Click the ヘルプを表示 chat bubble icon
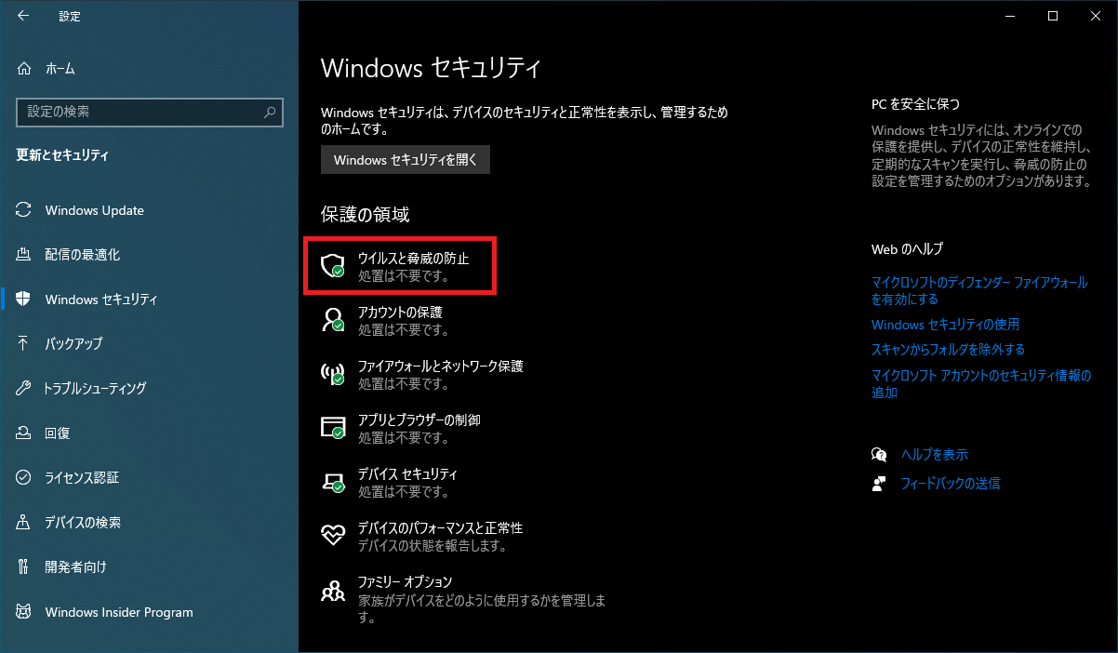The image size is (1118, 653). 879,455
